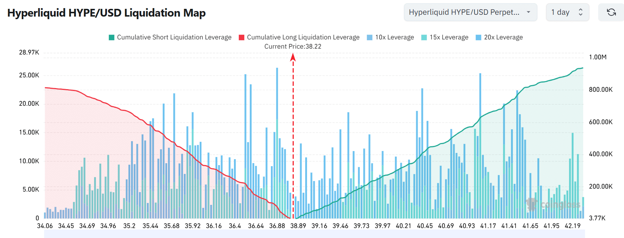Image resolution: width=624 pixels, height=238 pixels.
Task: Open the Hyperliquid HYPE/USD Perpetual pair dropdown
Action: pyautogui.click(x=464, y=12)
